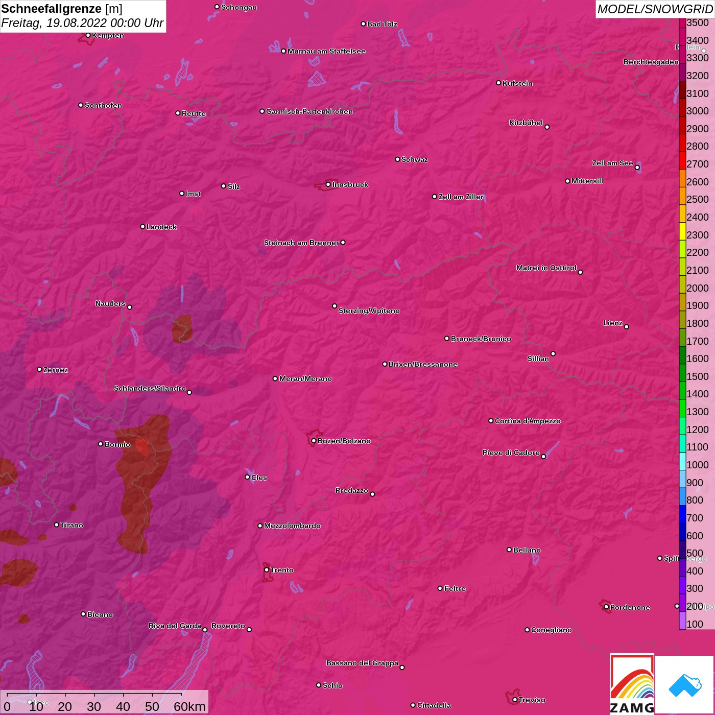Click the Schio label
Image resolution: width=715 pixels, height=715 pixels.
coord(332,685)
